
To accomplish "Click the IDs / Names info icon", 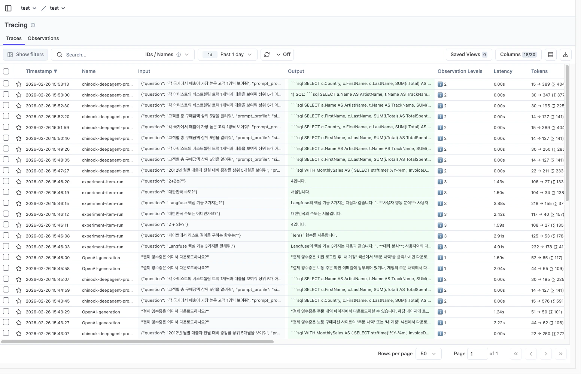I will (x=179, y=55).
